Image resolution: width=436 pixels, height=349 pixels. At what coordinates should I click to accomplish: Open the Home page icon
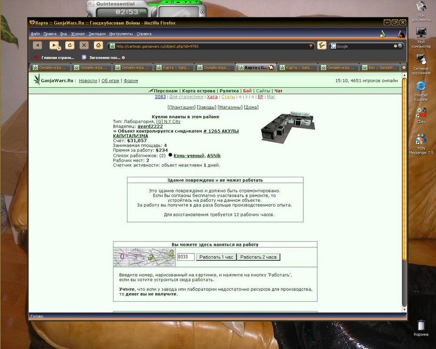[x=98, y=45]
